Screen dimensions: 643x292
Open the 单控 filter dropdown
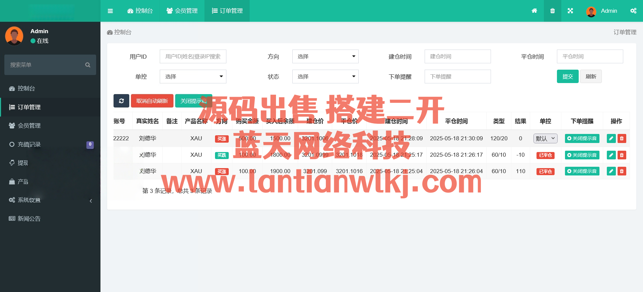pyautogui.click(x=193, y=77)
